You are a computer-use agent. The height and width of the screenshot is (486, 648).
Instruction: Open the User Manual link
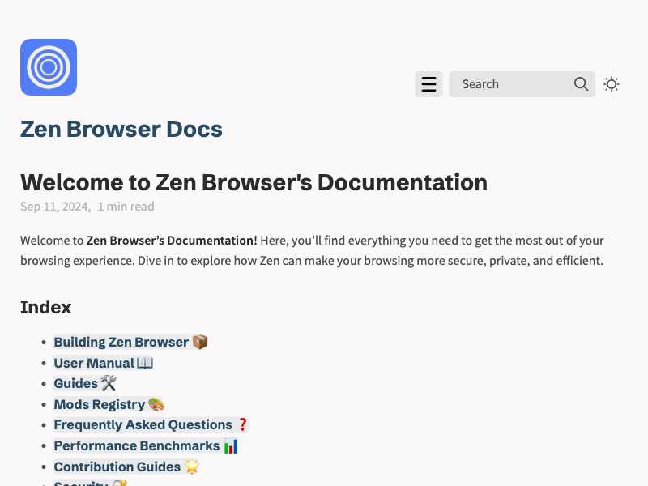tap(104, 363)
